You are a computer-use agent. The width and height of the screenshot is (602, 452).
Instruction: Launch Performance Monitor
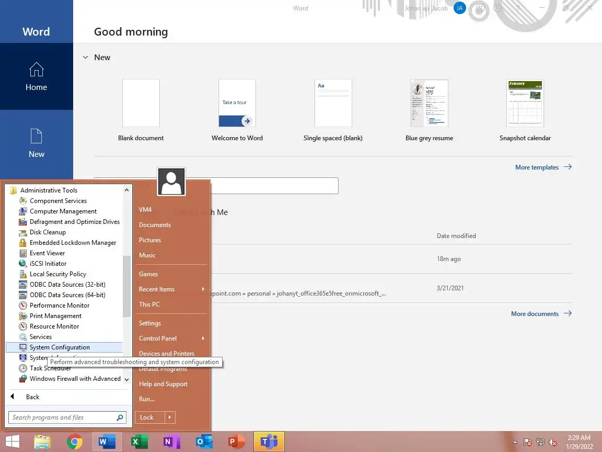pyautogui.click(x=60, y=305)
